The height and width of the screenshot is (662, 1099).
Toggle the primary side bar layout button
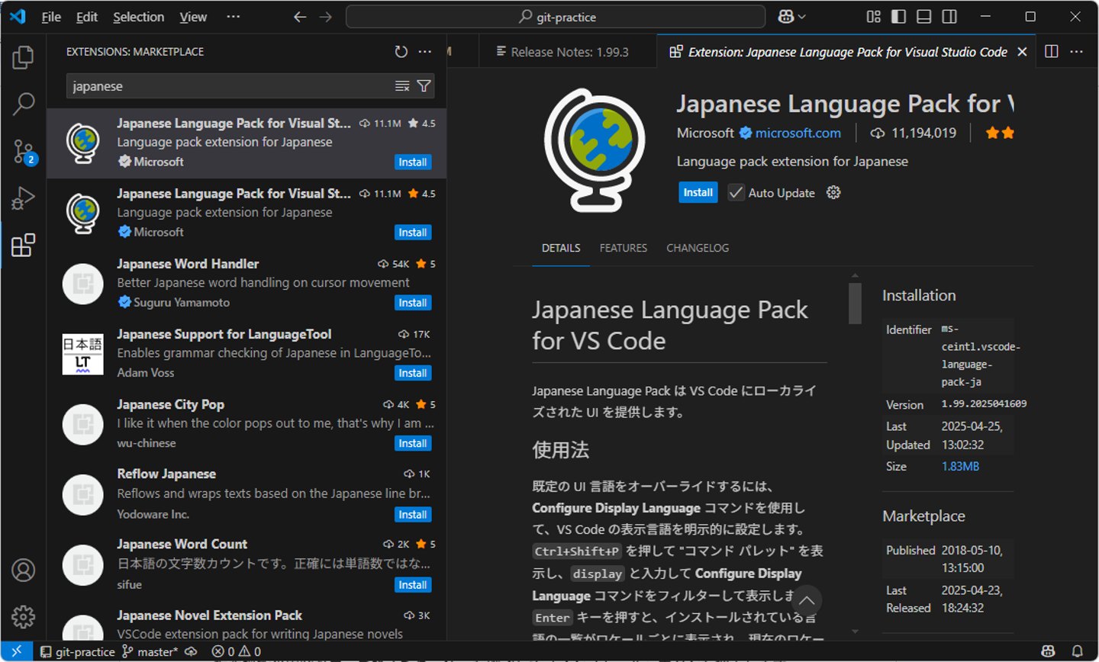898,17
